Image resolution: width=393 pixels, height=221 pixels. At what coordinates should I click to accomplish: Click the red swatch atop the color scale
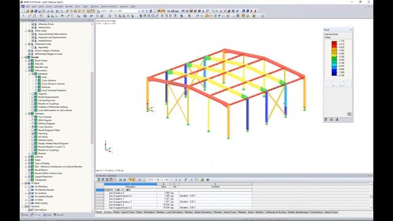334,42
